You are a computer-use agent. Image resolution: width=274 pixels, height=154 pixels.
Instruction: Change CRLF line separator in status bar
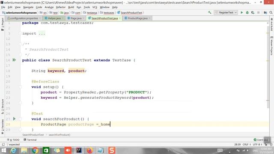tap(247, 145)
